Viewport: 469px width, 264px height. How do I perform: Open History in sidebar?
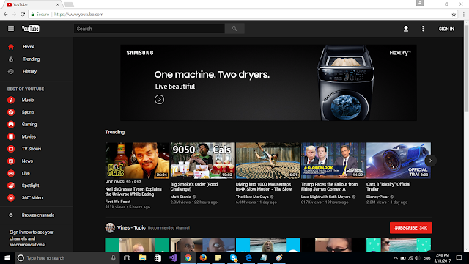coord(29,72)
